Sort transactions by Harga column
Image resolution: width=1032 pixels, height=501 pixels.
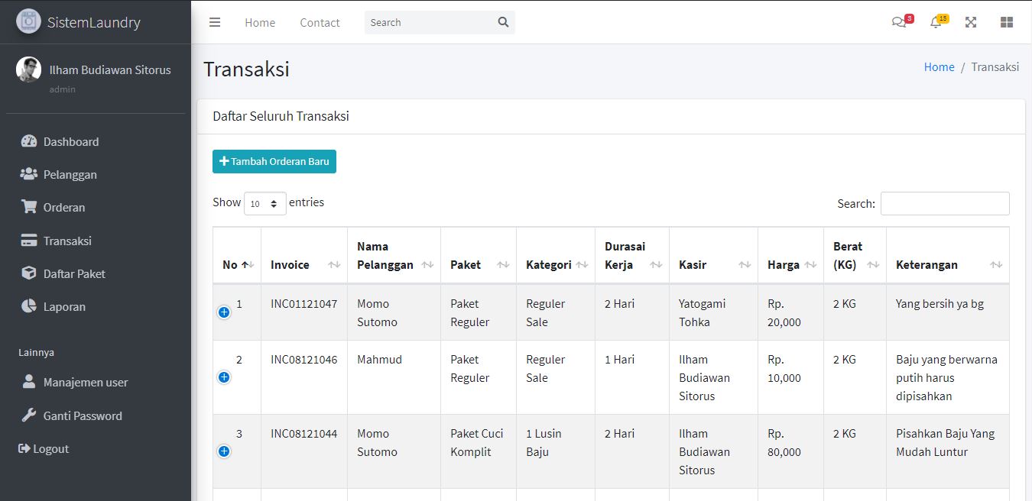pyautogui.click(x=784, y=264)
